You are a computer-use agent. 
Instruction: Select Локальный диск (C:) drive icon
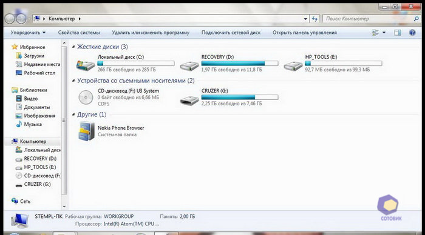[x=86, y=65]
